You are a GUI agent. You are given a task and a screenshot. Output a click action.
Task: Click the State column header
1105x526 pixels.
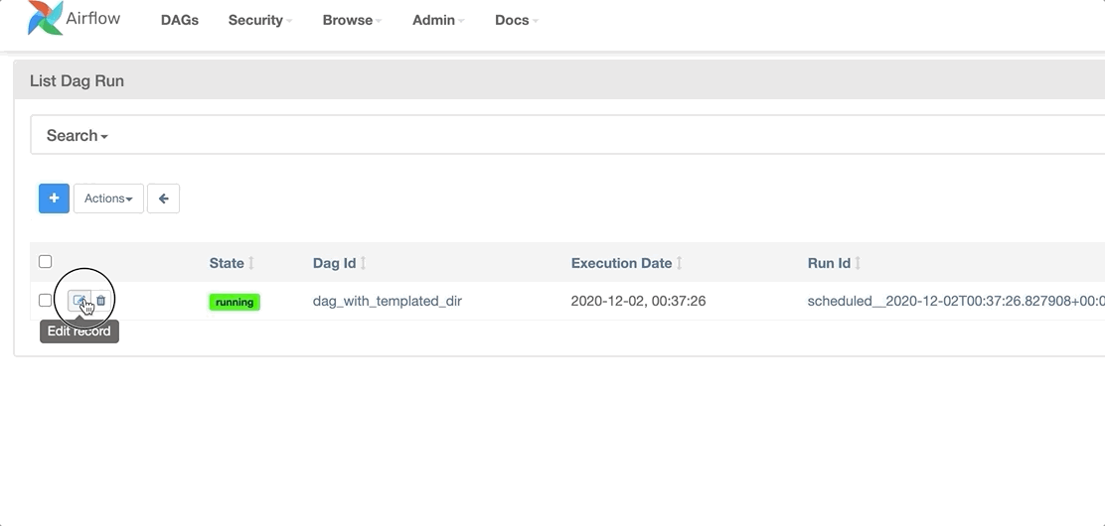click(x=227, y=263)
